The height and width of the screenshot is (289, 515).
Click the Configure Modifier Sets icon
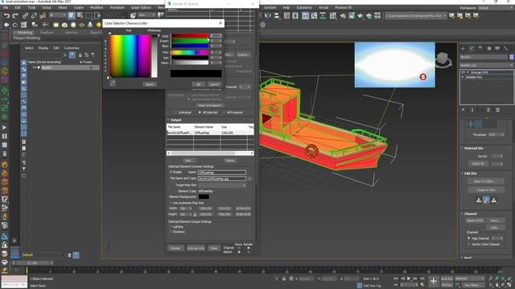tap(497, 110)
